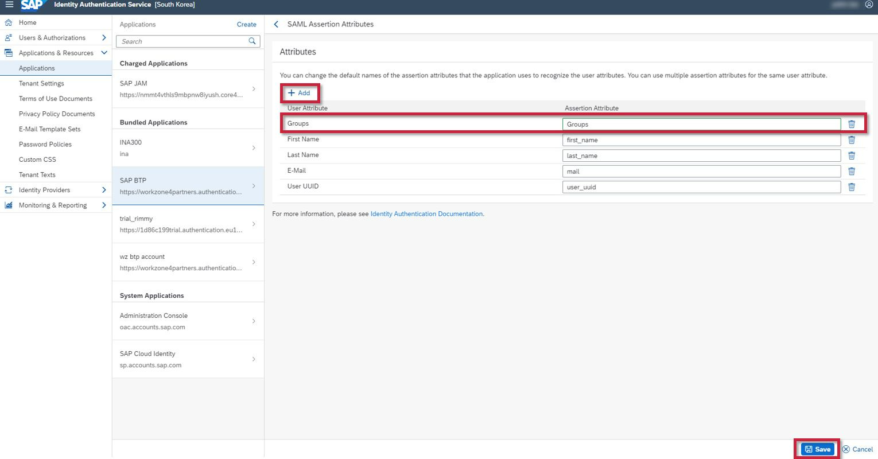878x459 pixels.
Task: Edit the first_name assertion attribute field
Action: coord(701,140)
